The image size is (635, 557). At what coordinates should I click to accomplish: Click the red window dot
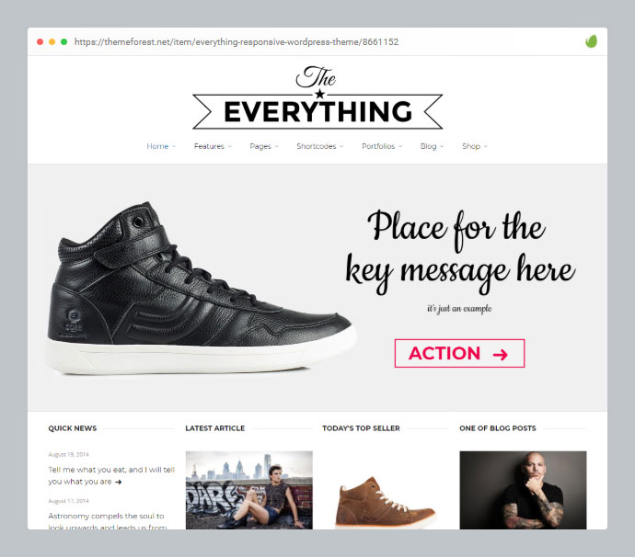click(x=40, y=41)
